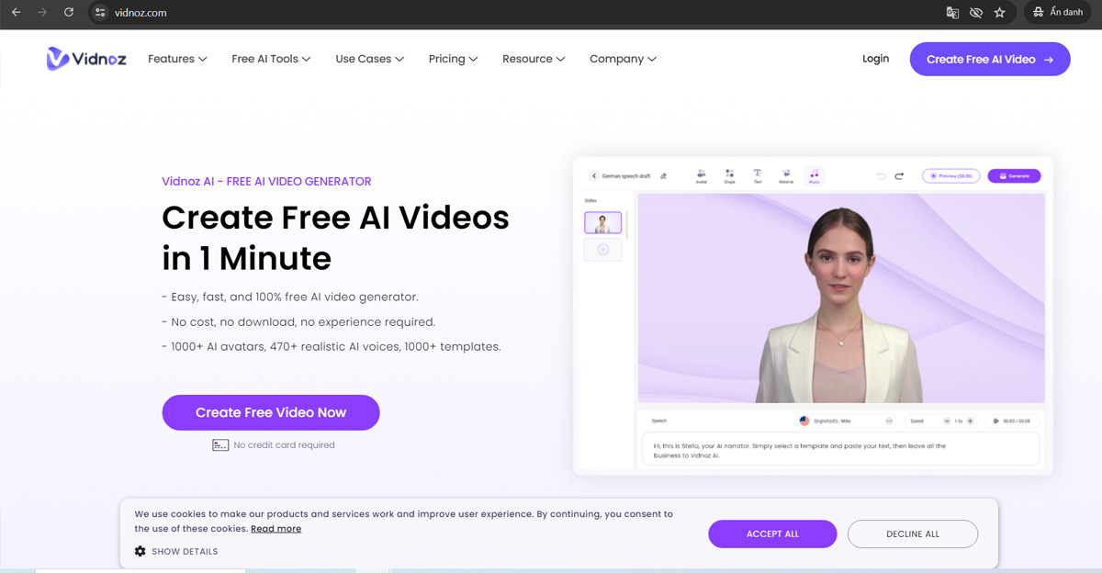Image resolution: width=1102 pixels, height=573 pixels.
Task: Click the Vidnoz logo in header
Action: pos(86,59)
